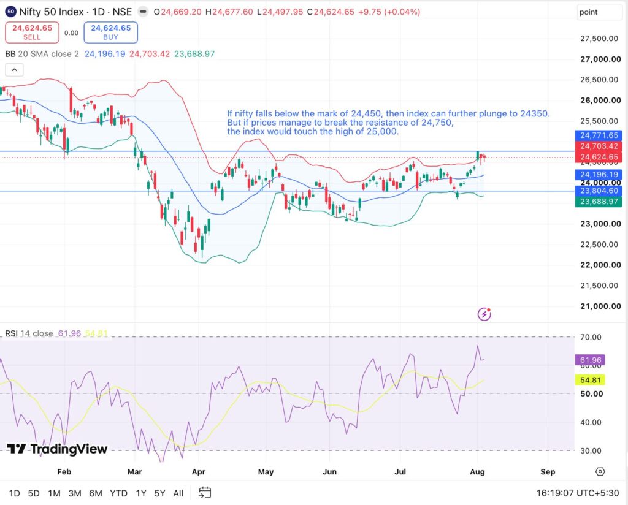The image size is (628, 505).
Task: Click the 27,000.00 price axis label
Action: click(600, 59)
